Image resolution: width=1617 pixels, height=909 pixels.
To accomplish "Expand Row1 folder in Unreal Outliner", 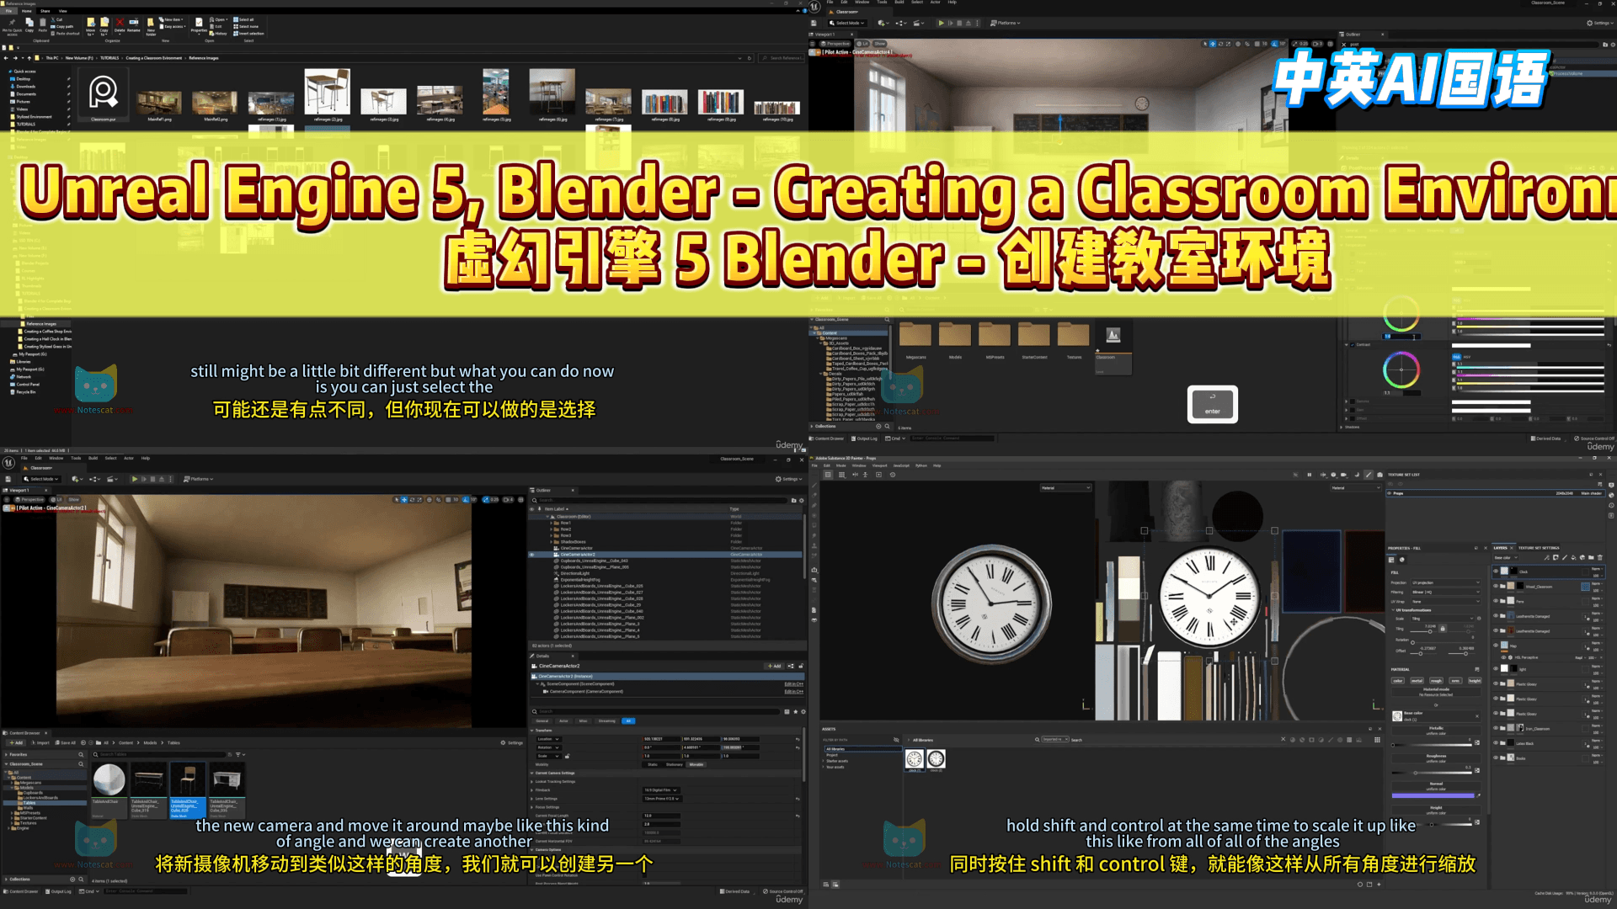I will pyautogui.click(x=552, y=523).
